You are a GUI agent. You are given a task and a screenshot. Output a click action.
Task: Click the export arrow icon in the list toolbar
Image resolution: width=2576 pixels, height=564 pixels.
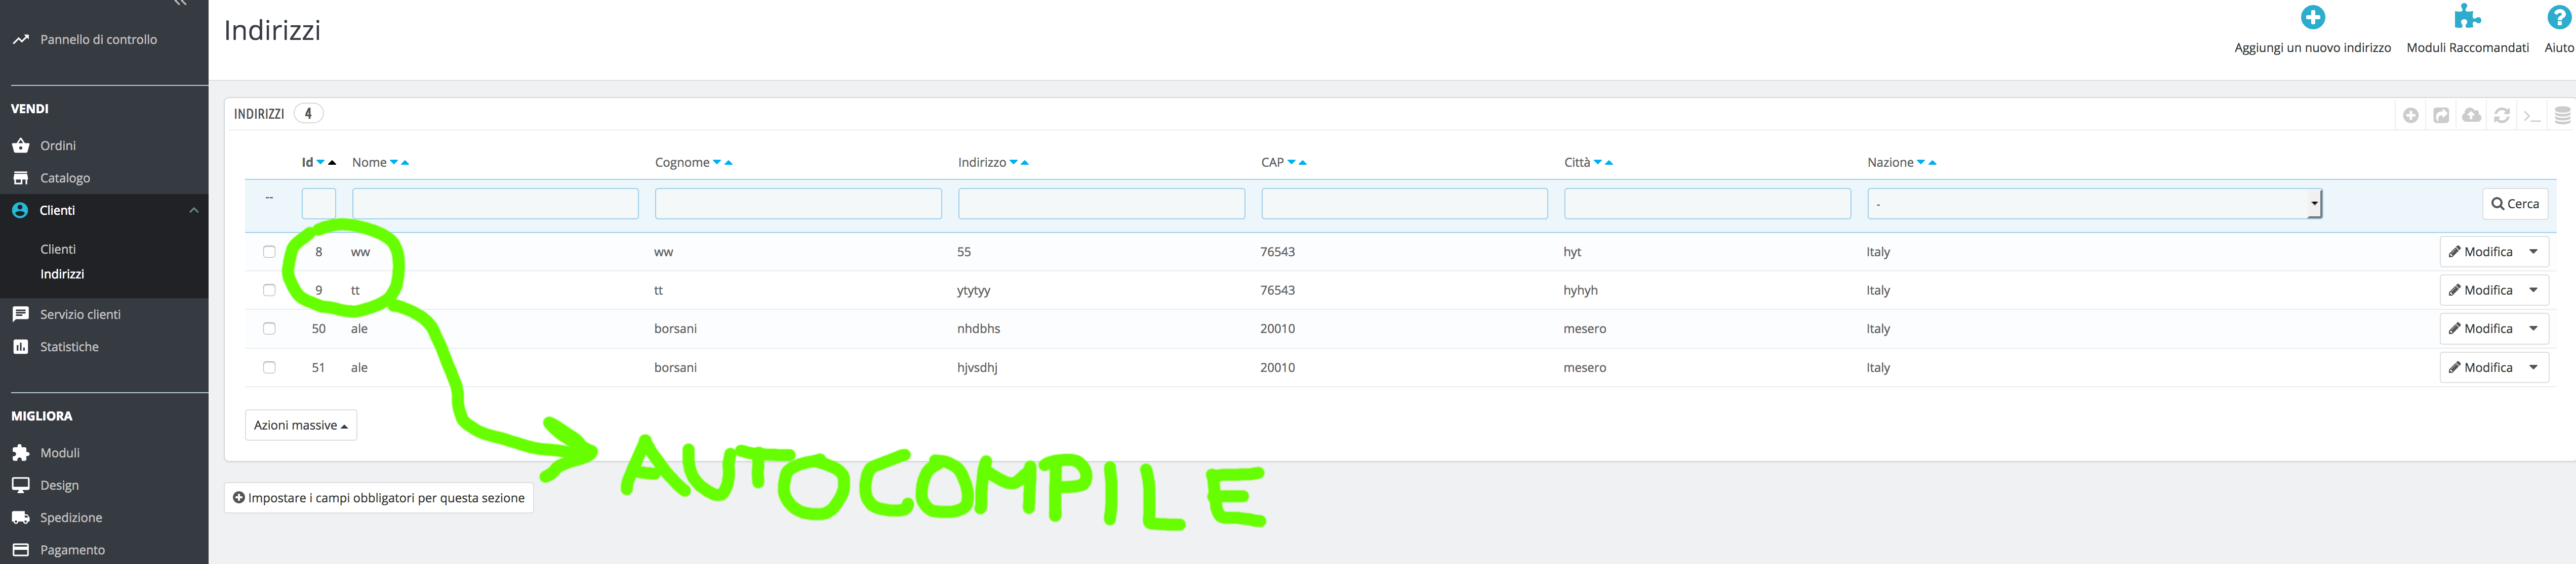click(2441, 116)
